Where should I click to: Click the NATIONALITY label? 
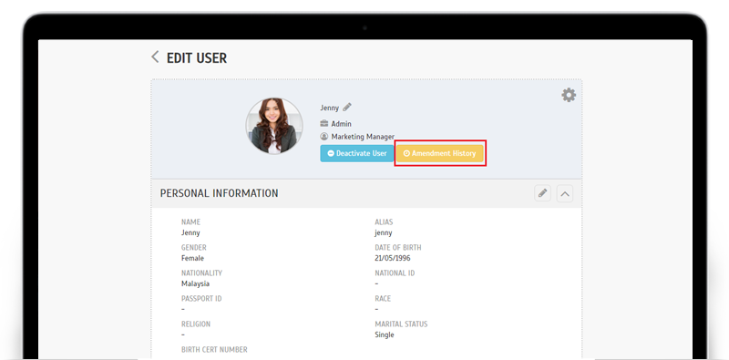(201, 273)
